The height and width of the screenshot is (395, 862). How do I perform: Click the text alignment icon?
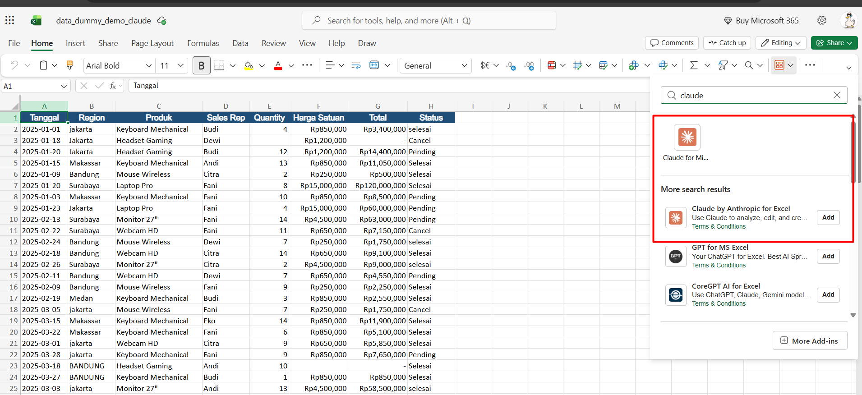pos(330,65)
